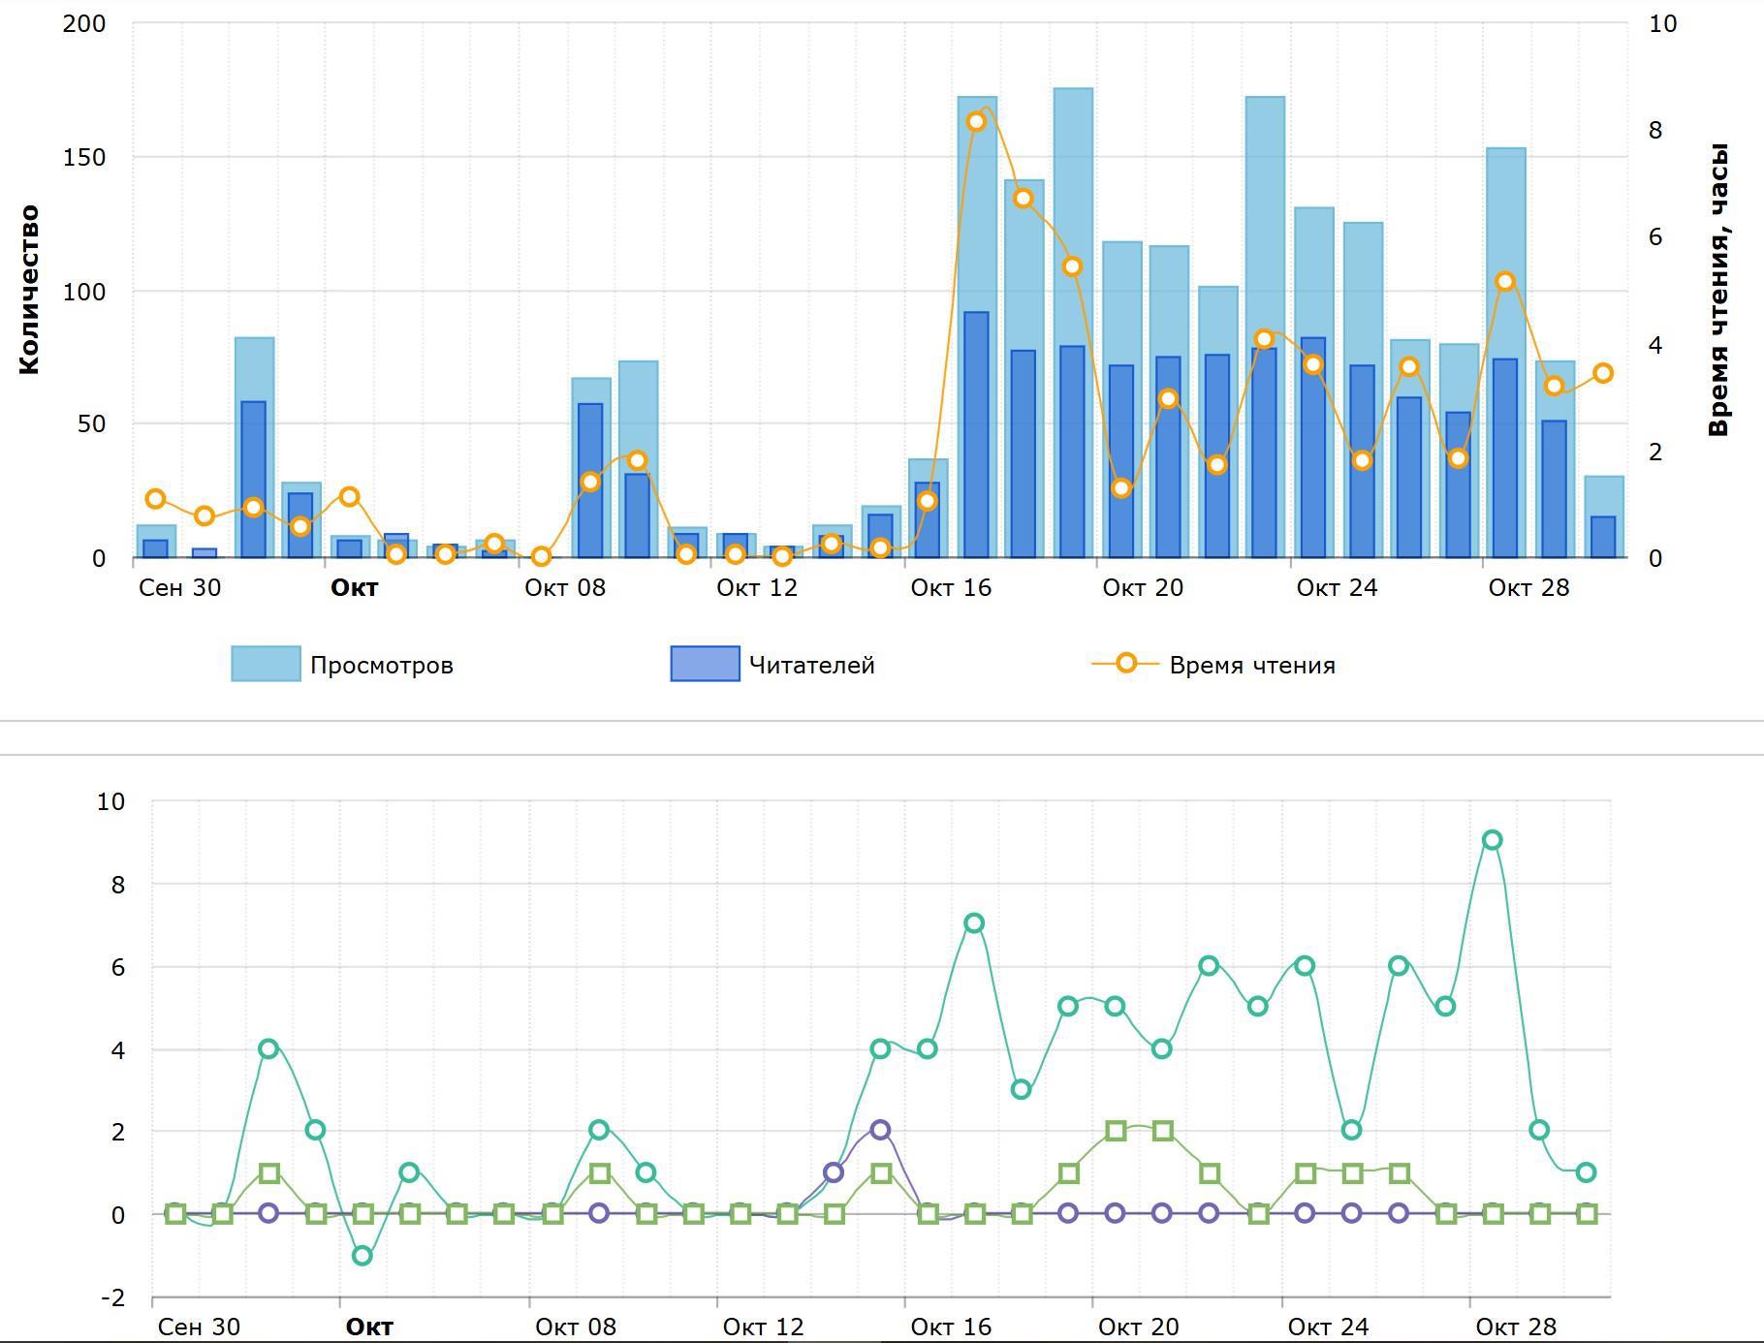This screenshot has width=1764, height=1343.
Task: Click the reading-time peak point above 8 hours
Action: click(976, 122)
